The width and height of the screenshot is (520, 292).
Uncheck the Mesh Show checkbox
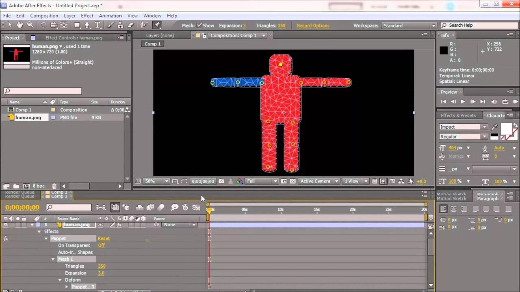pos(199,26)
